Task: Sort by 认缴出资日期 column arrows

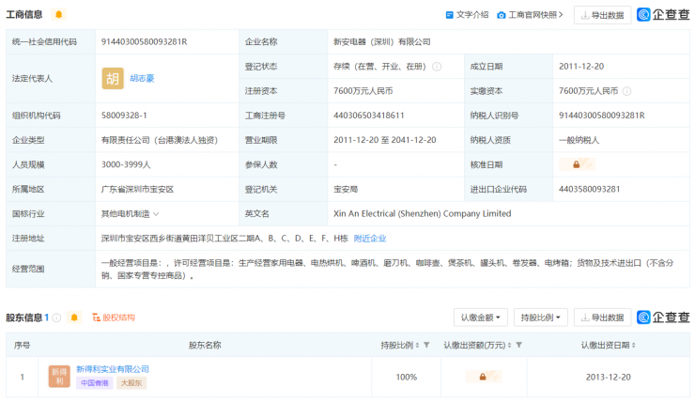Action: coord(633,345)
